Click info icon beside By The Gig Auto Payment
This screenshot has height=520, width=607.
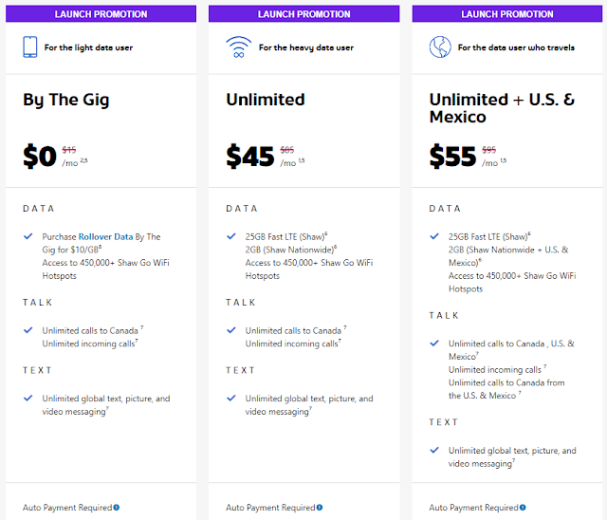click(117, 508)
